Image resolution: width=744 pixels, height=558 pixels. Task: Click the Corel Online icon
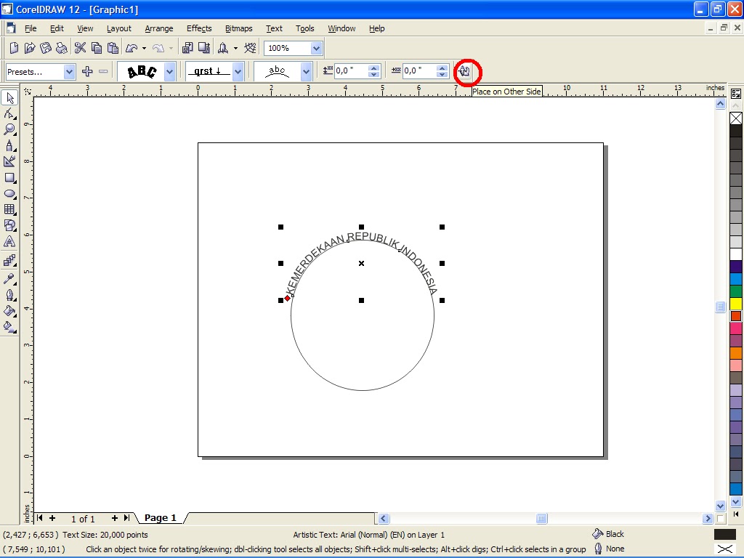coord(250,48)
